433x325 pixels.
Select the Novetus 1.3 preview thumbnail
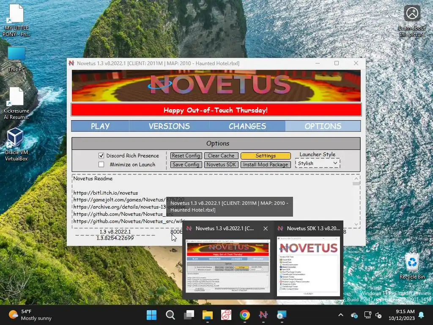[x=228, y=266]
